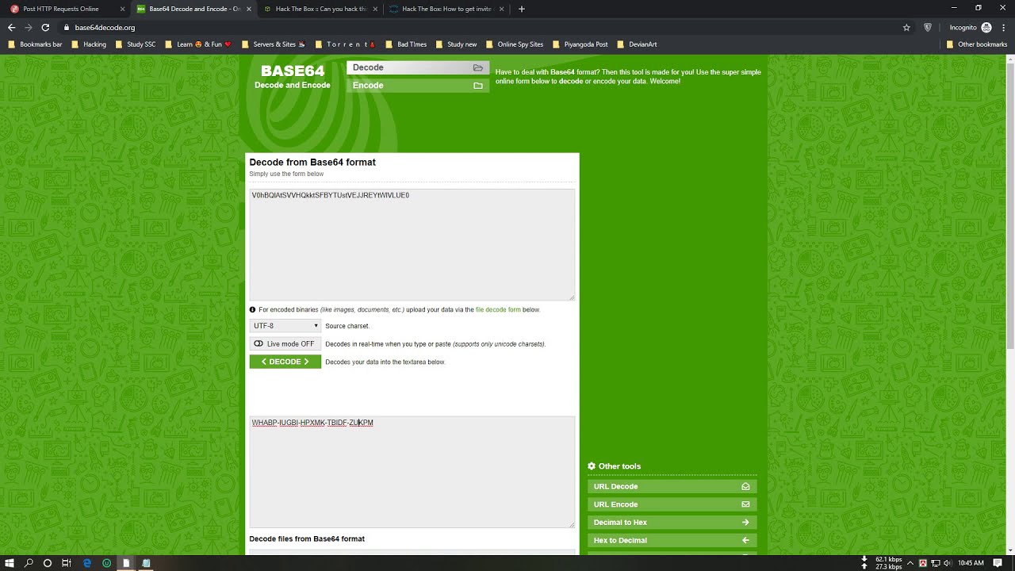Click the BASE64 Decode and Encode logo
This screenshot has height=571, width=1015.
coord(293,76)
